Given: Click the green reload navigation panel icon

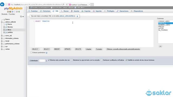Looking at the screenshot, I should pyautogui.click(x=19, y=12).
